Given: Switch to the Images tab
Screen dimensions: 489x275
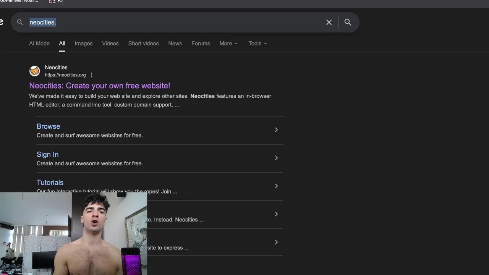Looking at the screenshot, I should coord(84,44).
